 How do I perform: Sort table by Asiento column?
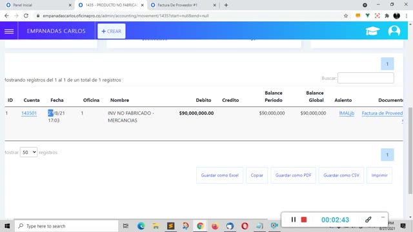tap(343, 101)
